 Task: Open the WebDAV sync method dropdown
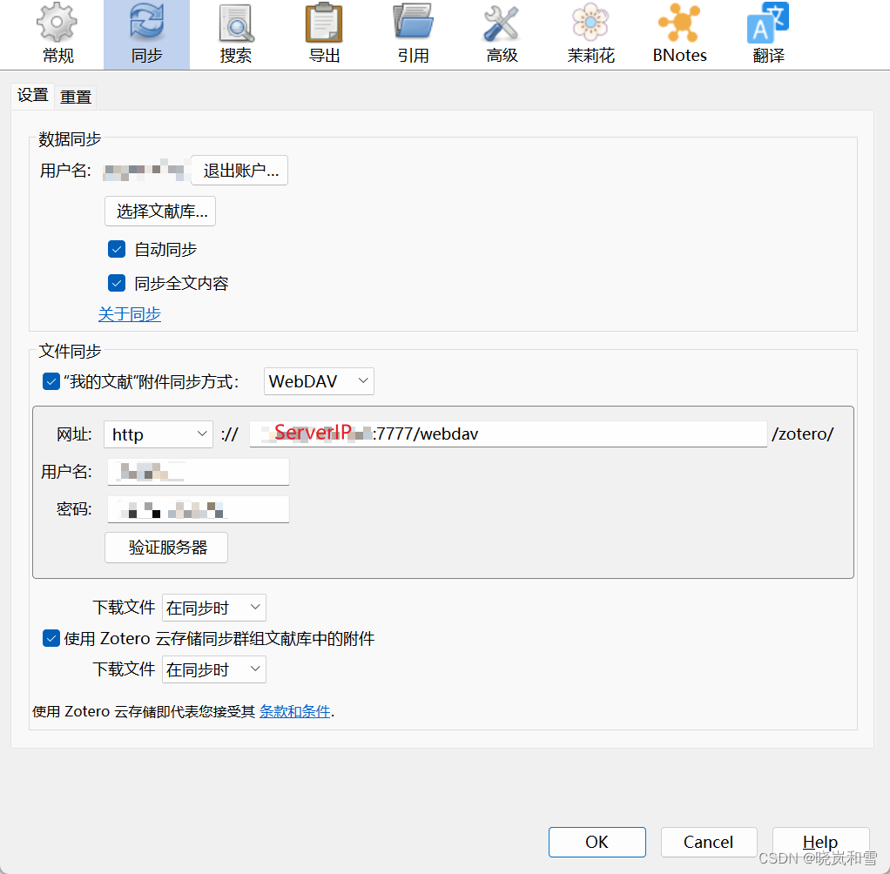319,380
